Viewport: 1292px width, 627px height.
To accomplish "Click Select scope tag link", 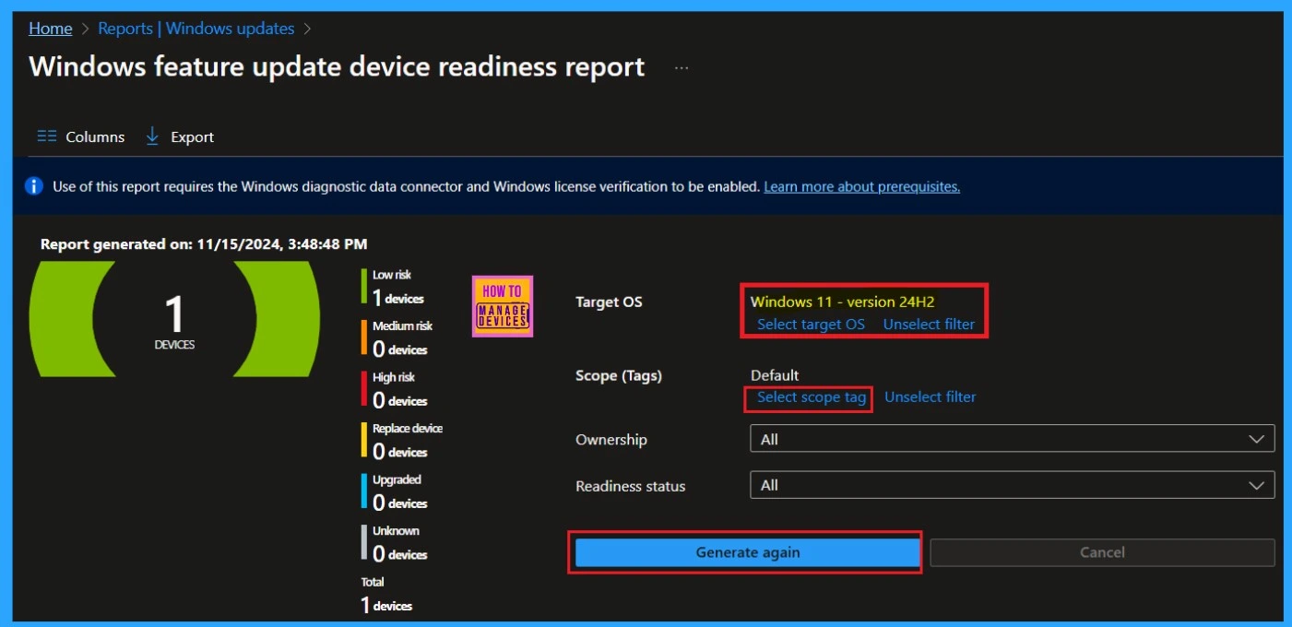I will [x=812, y=396].
